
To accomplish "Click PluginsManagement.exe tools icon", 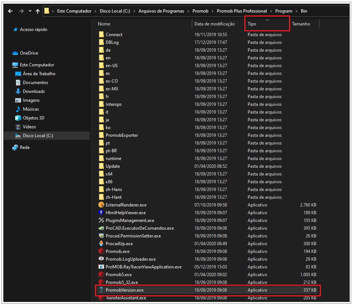I will click(x=101, y=220).
